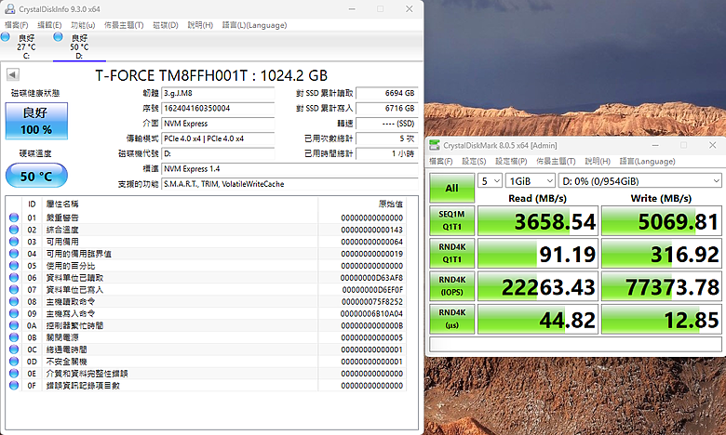Image resolution: width=726 pixels, height=435 pixels.
Task: Click the SEQ1M read result 3658.54
Action: (x=538, y=221)
